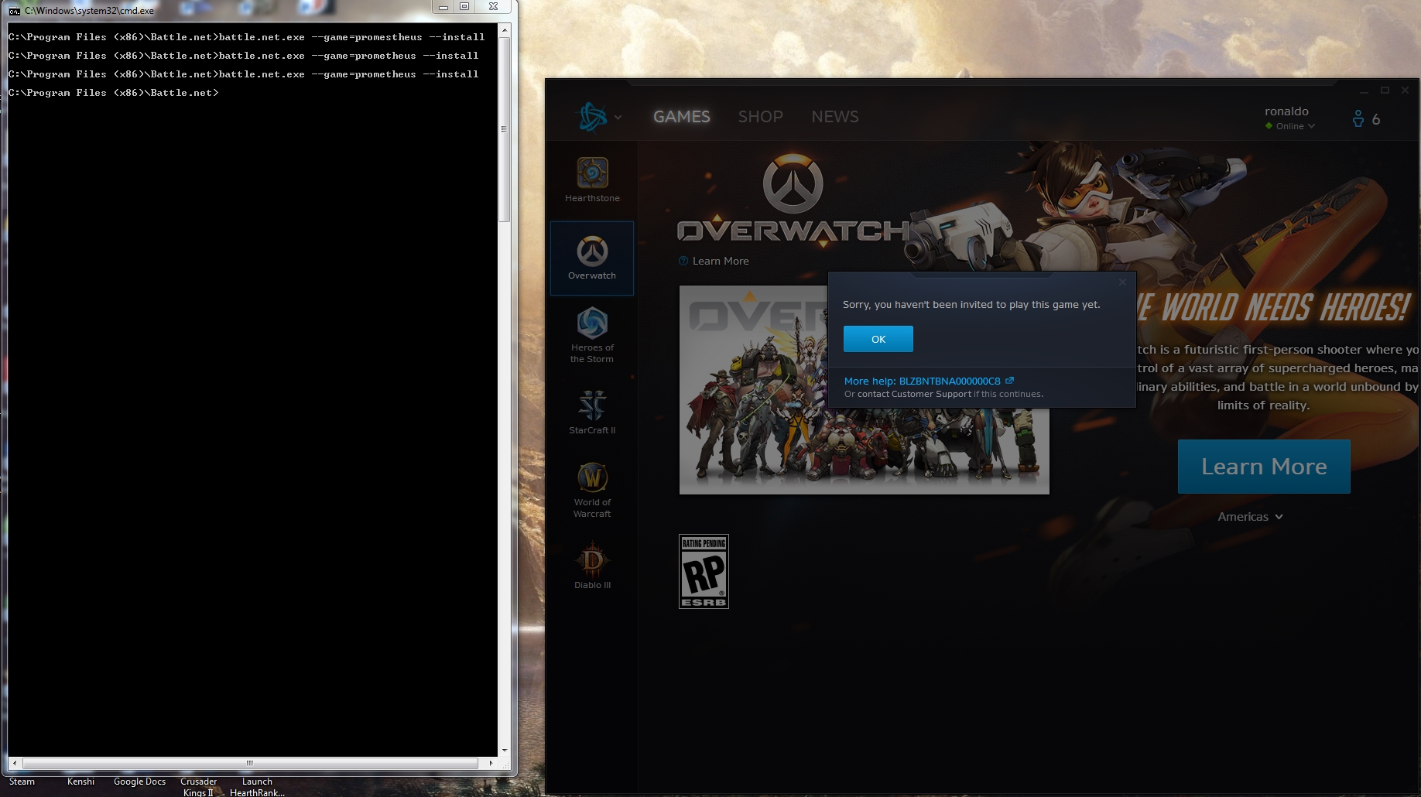Open the cmd.exe window system icon
The width and height of the screenshot is (1421, 797).
click(14, 11)
